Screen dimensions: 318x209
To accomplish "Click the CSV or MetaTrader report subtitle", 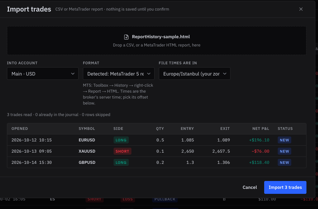I will point(112,9).
